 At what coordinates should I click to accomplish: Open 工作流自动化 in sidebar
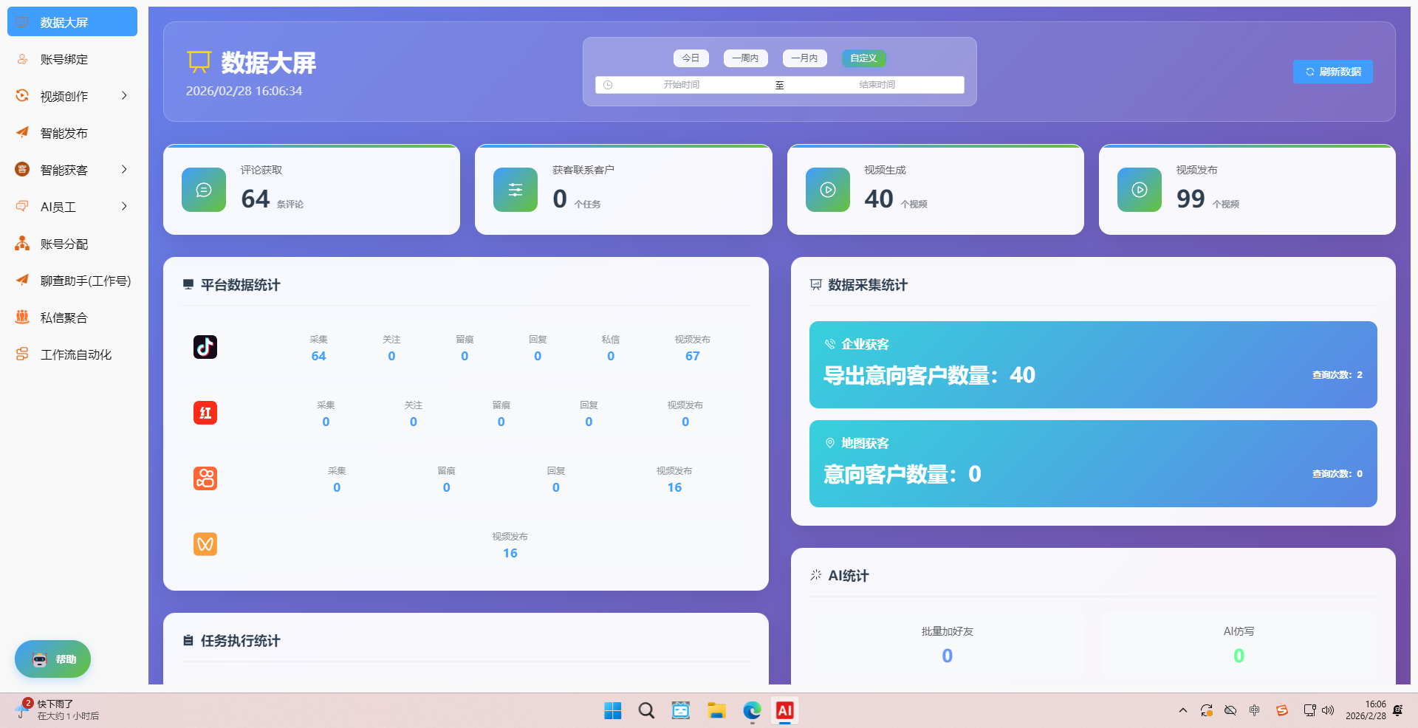(x=72, y=354)
